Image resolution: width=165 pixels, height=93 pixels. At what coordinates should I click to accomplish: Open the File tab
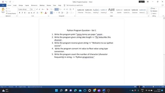click(x=3, y=5)
